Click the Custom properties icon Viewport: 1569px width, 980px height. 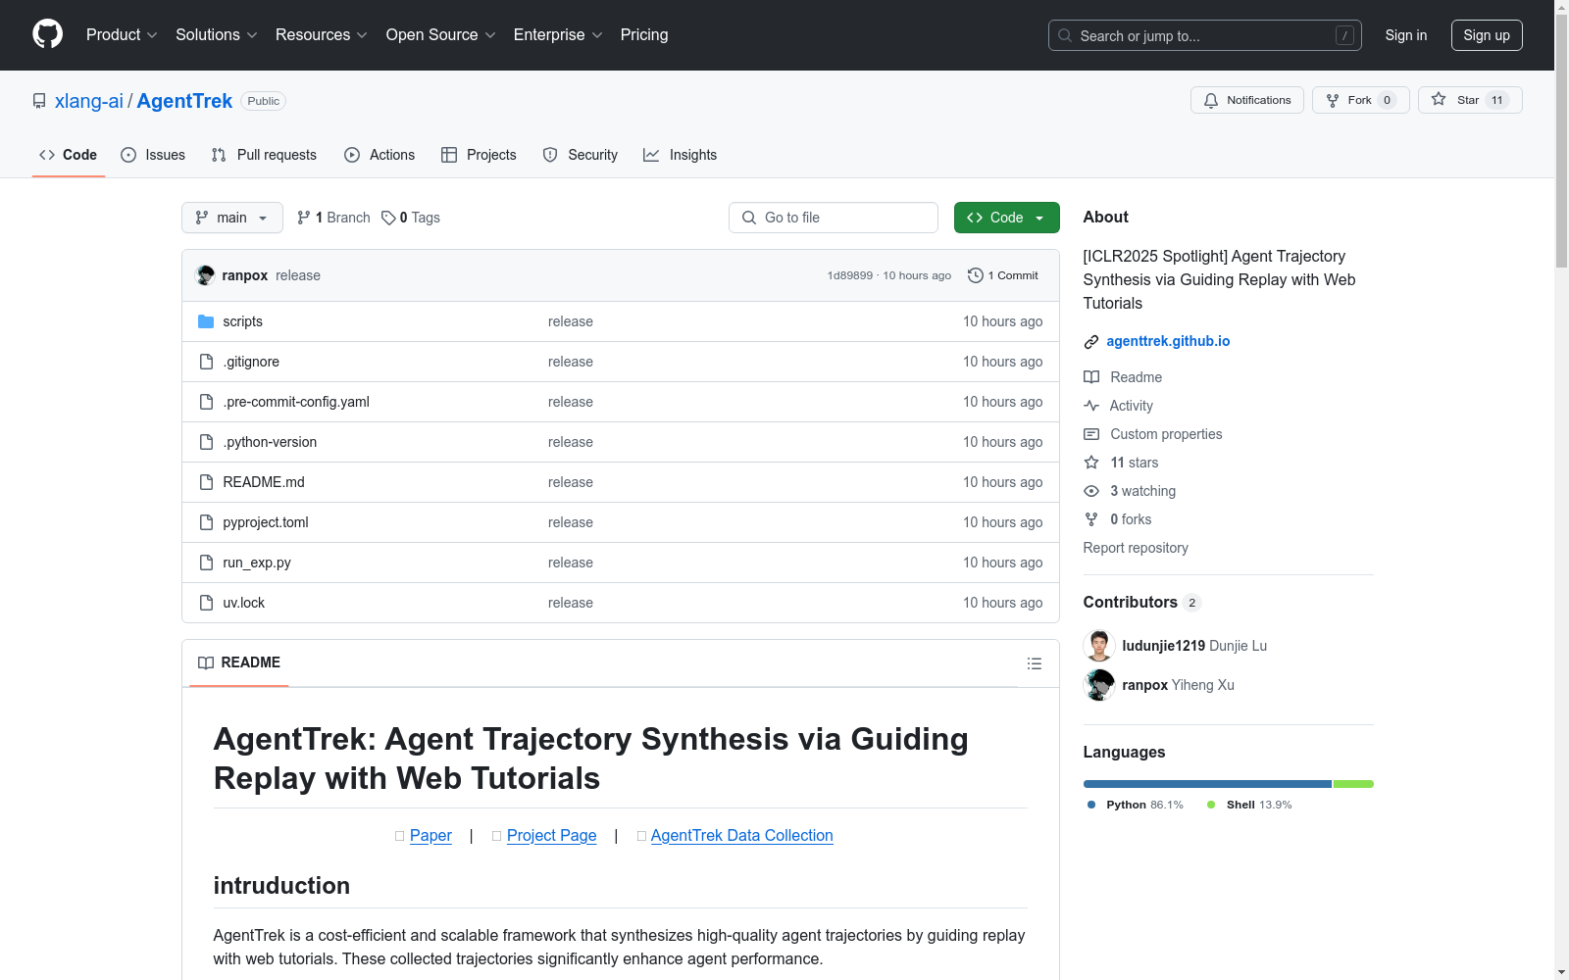(x=1091, y=434)
